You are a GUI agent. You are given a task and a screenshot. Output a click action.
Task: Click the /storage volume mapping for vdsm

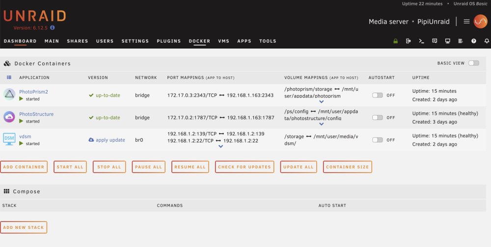(x=321, y=140)
